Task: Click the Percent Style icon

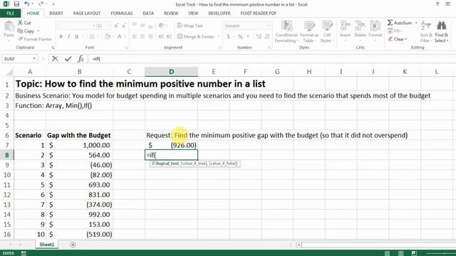Action: (240, 36)
